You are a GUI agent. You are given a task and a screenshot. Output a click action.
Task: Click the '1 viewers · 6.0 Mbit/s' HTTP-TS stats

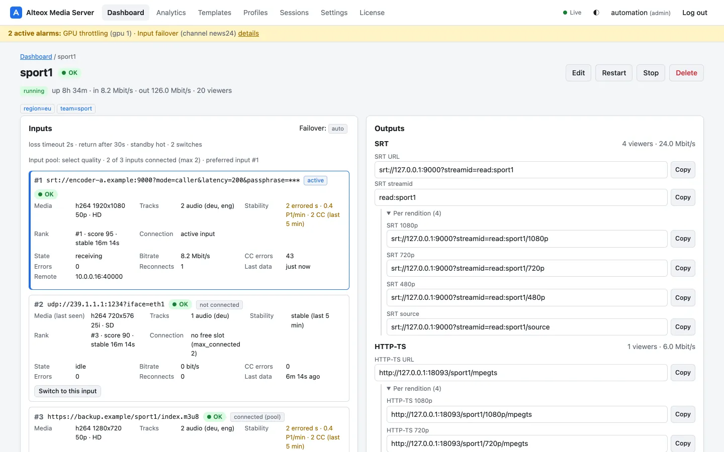661,347
